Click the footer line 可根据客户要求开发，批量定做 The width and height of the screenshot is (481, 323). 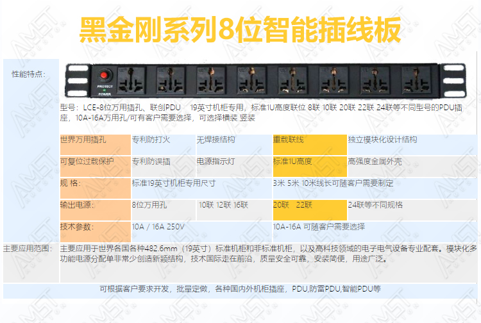(240, 288)
